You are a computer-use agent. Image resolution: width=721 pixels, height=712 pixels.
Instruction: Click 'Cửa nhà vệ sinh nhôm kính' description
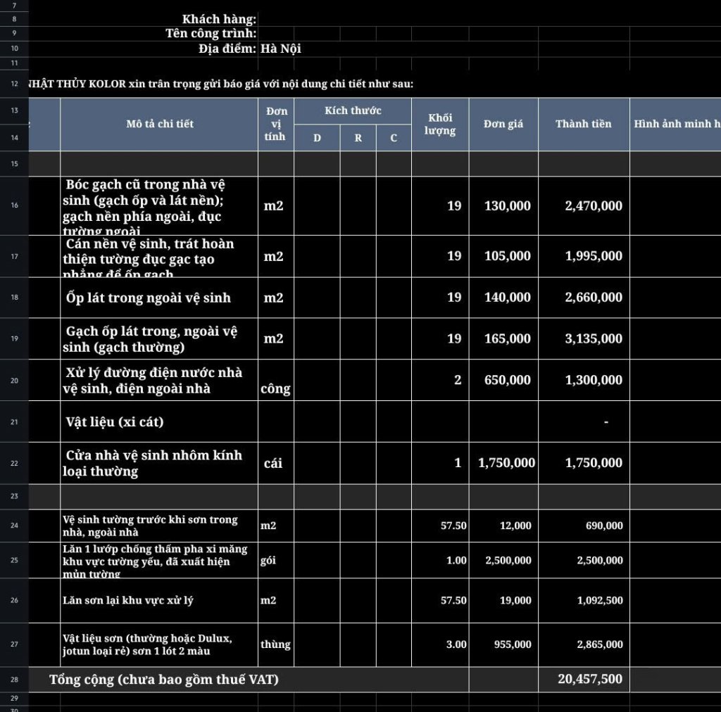[159, 463]
